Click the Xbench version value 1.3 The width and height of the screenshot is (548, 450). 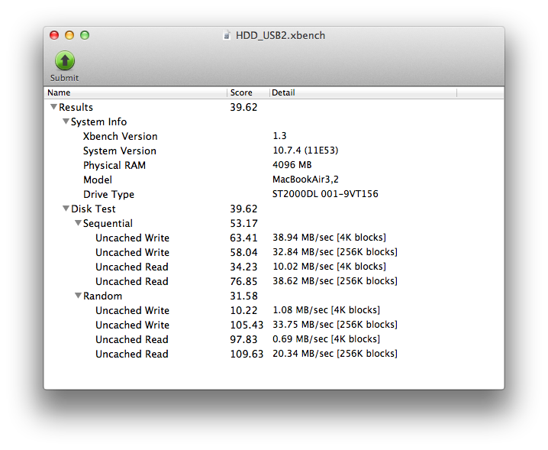(x=279, y=136)
